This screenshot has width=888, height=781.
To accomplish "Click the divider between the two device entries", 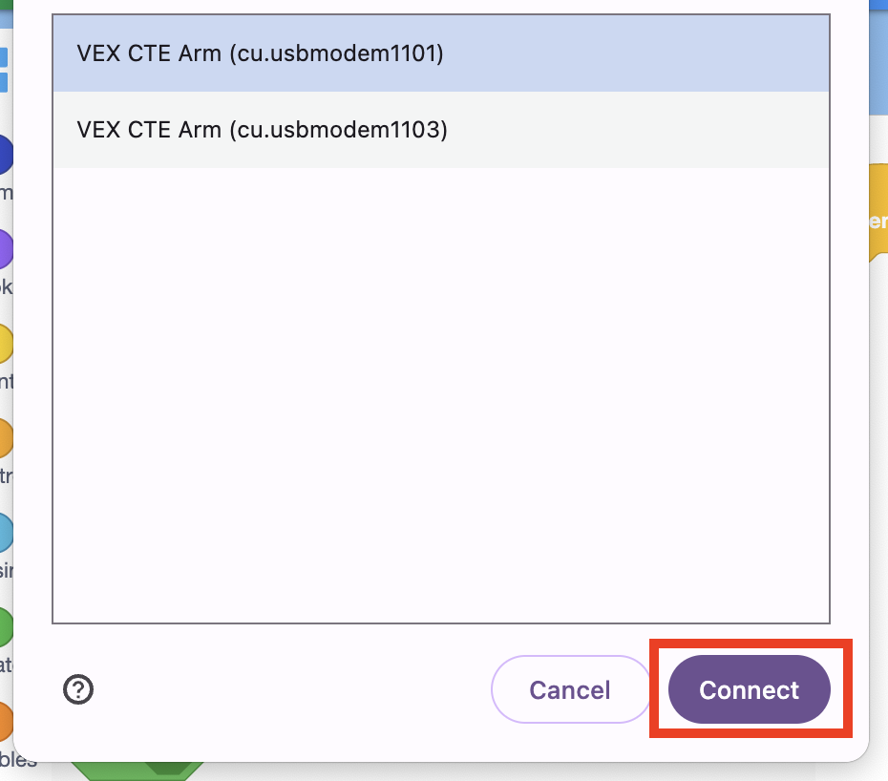I will [x=441, y=92].
